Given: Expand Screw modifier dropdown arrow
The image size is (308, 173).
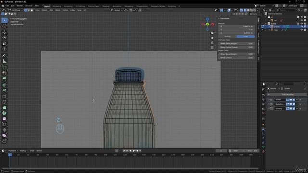Looking at the screenshot, I should (297, 100).
